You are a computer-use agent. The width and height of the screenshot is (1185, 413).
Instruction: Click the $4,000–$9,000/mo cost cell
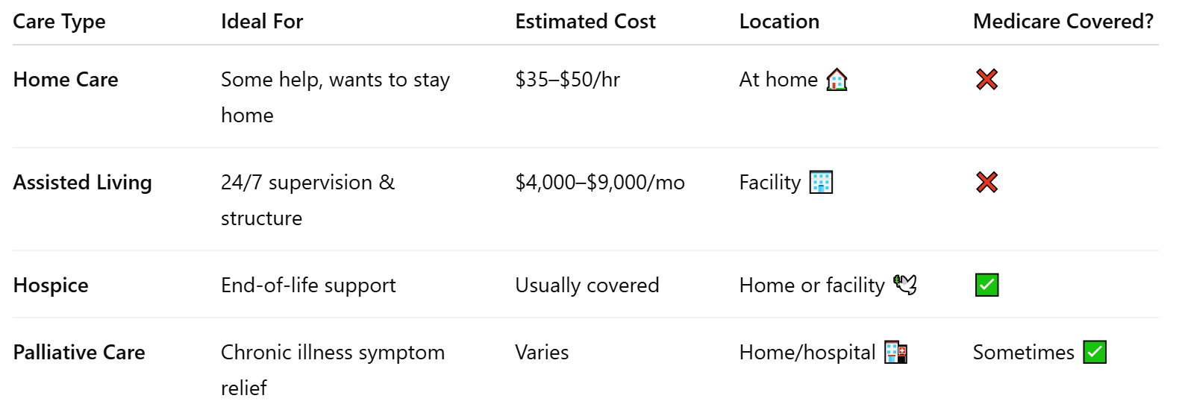(600, 183)
